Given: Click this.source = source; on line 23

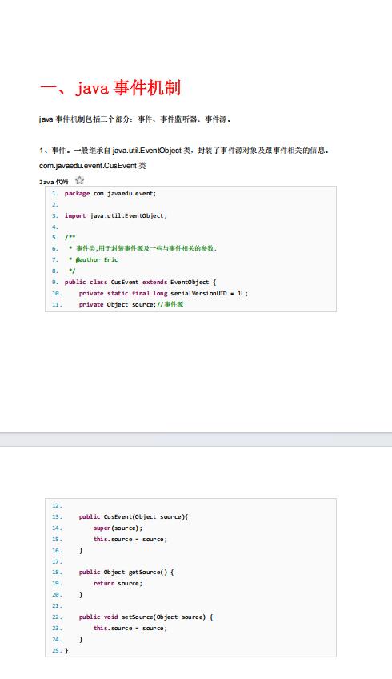Looking at the screenshot, I should pos(130,629).
